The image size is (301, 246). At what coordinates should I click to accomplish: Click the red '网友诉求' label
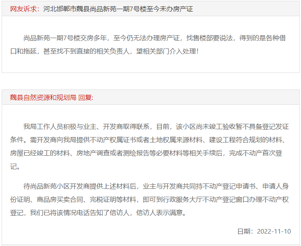click(24, 9)
